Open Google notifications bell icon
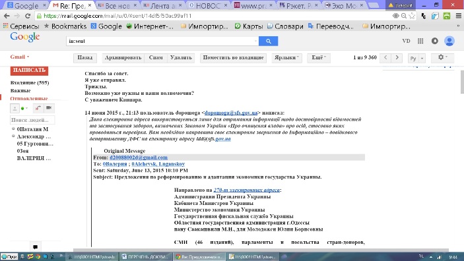The width and height of the screenshot is (464, 261). 434,41
